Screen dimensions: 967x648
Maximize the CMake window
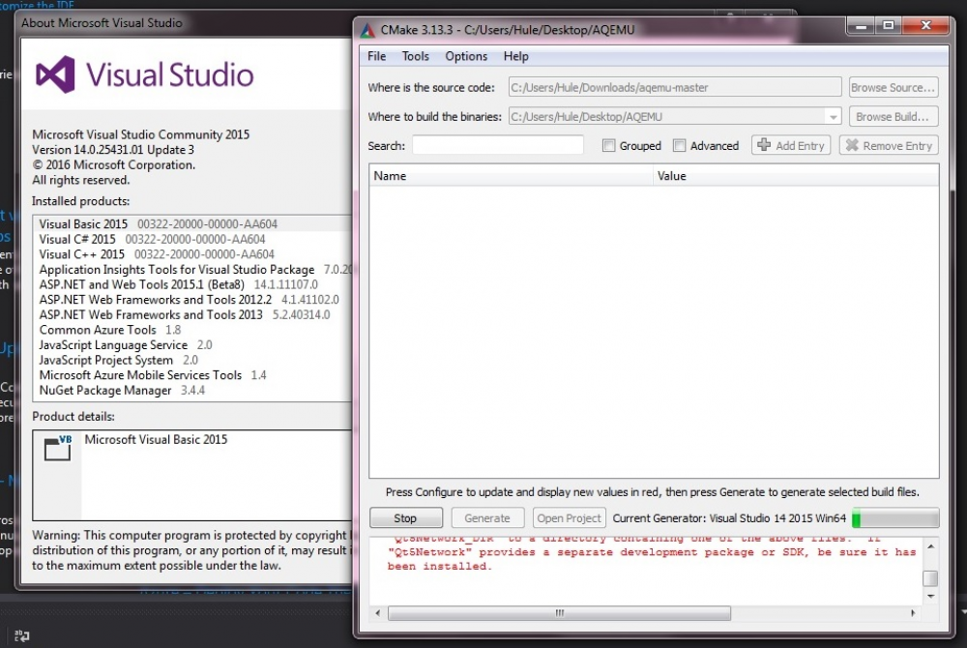888,25
